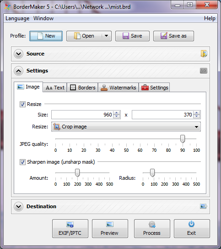Expand the Destination section chevron

(x=19, y=206)
